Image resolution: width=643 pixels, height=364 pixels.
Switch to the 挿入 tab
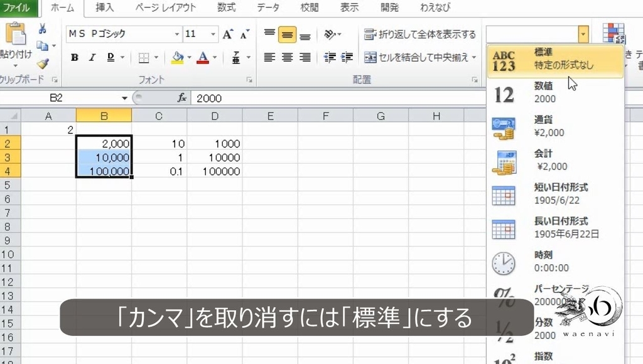[105, 8]
